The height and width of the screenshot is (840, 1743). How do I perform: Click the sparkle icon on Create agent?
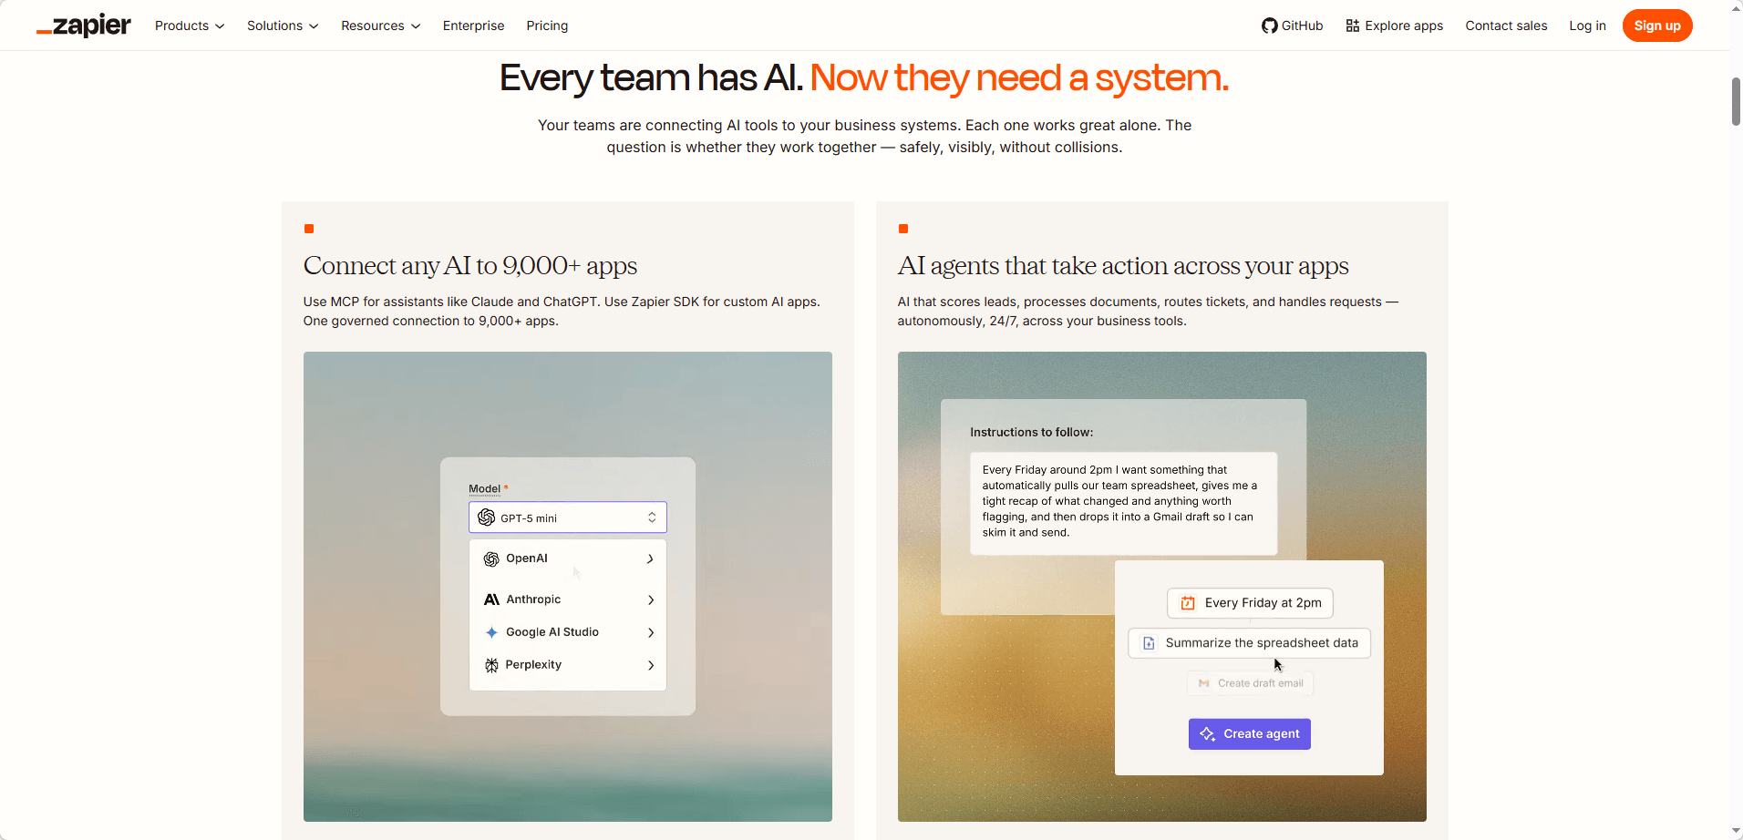pos(1207,734)
